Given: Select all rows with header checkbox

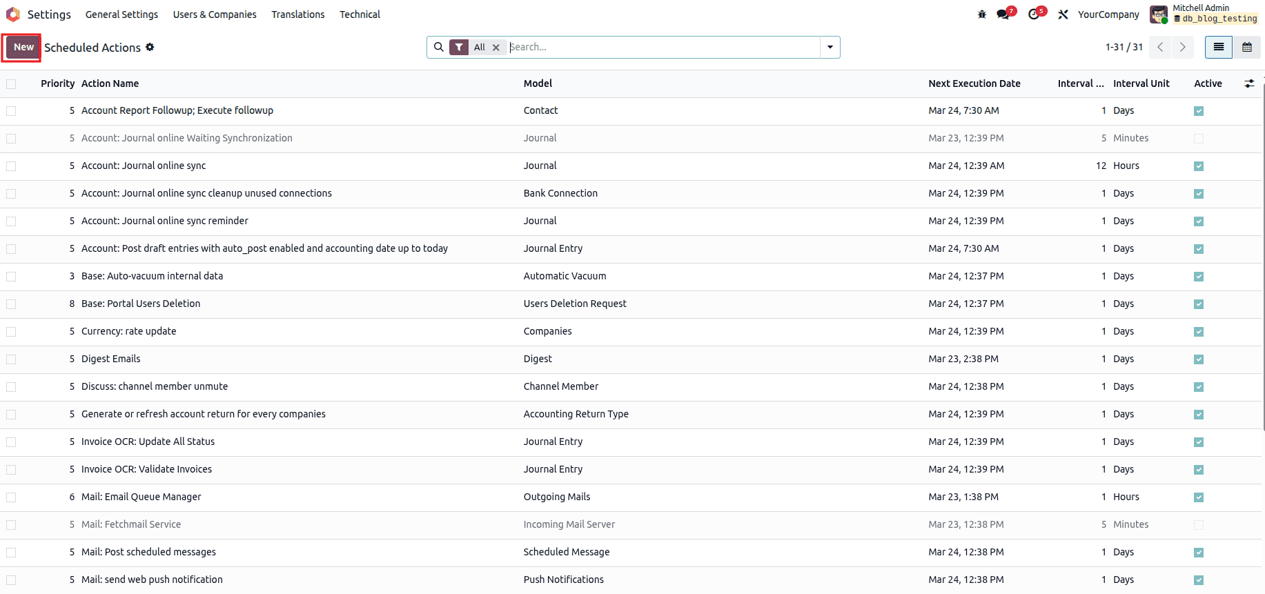Looking at the screenshot, I should [11, 83].
